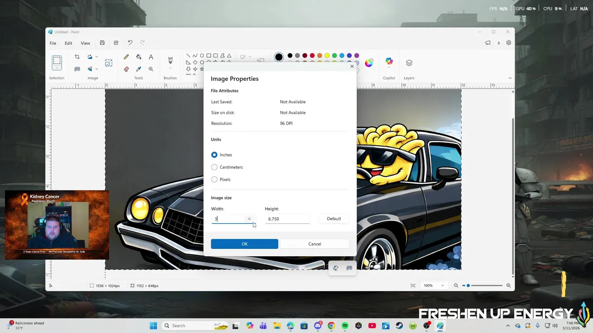Select the Eraser tool

click(126, 69)
